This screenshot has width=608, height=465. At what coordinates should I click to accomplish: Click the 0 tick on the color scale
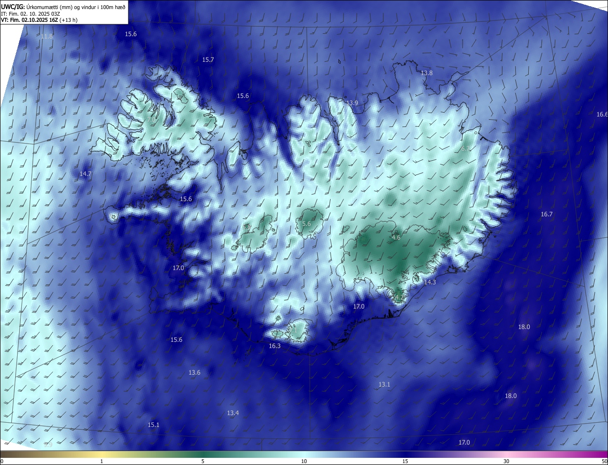2,461
